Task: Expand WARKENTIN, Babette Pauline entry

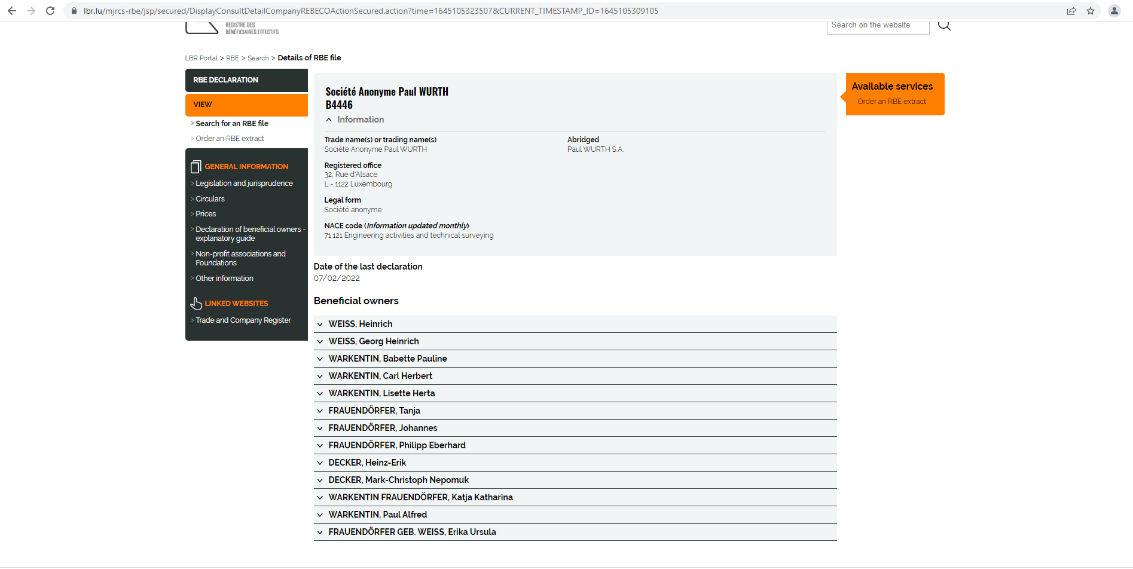Action: click(320, 359)
